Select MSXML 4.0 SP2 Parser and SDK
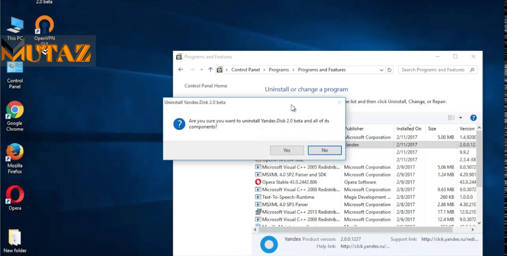Image resolution: width=507 pixels, height=256 pixels. point(365,174)
